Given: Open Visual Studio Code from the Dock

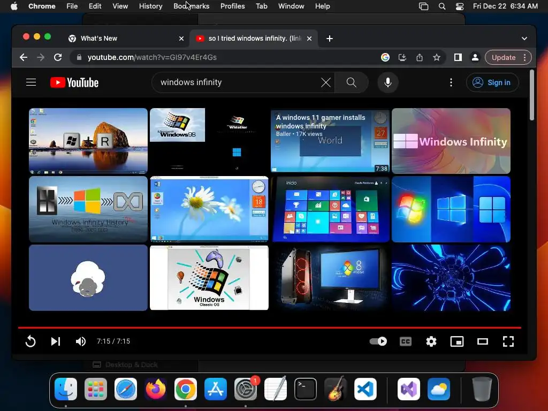Looking at the screenshot, I should pyautogui.click(x=365, y=389).
